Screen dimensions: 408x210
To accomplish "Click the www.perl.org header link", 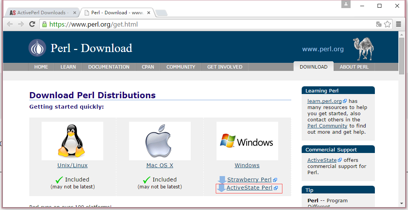I will coord(323,49).
